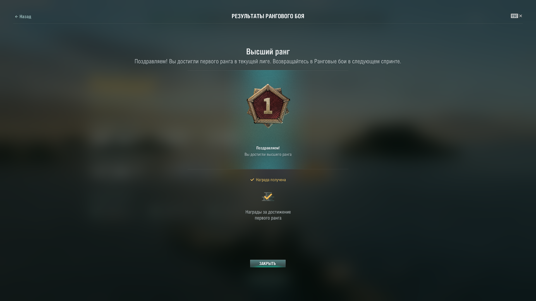
Task: Open Награды за достижение первого ранга label
Action: point(268,215)
